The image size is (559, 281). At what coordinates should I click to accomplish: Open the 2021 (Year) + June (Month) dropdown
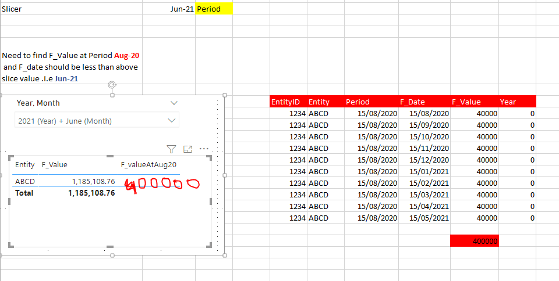[x=97, y=121]
